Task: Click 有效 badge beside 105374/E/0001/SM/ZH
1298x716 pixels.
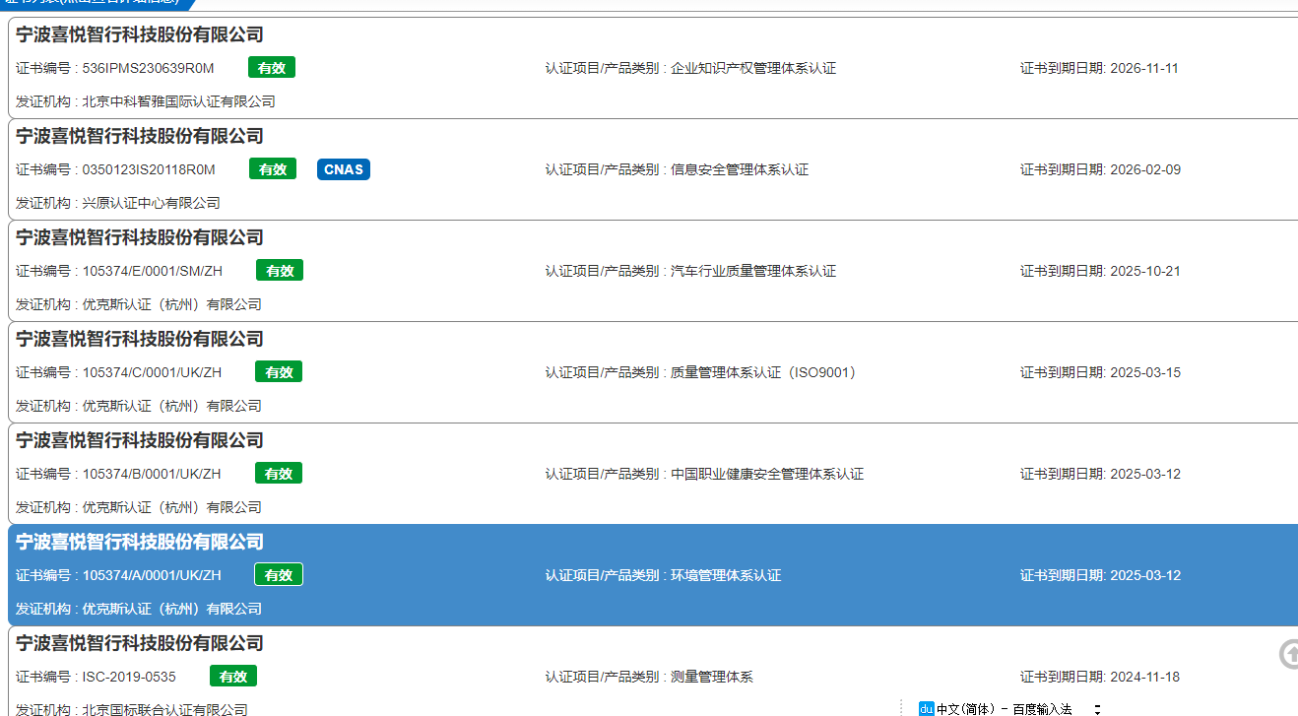Action: coord(280,271)
